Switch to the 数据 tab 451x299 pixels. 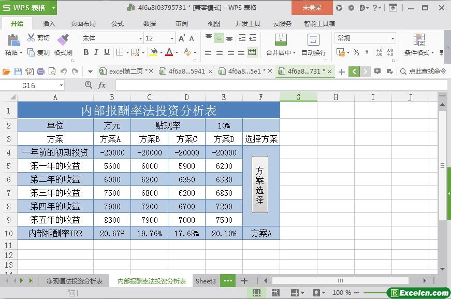pos(150,24)
